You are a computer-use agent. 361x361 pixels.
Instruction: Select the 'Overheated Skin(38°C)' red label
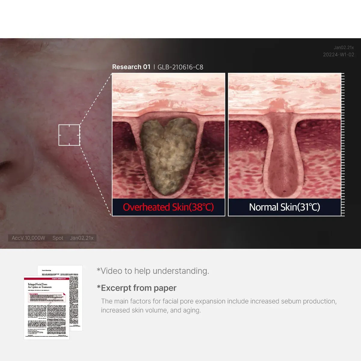click(x=168, y=207)
